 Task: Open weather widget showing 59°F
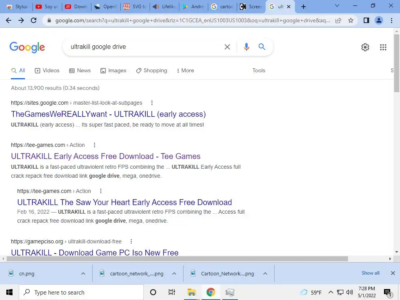click(311, 292)
